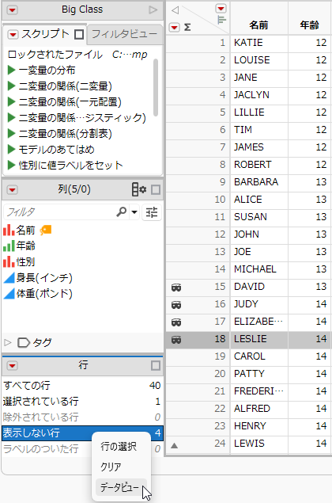Screen dimensions: 332x503
Task: Click the 年齢 column header
Action: click(309, 25)
